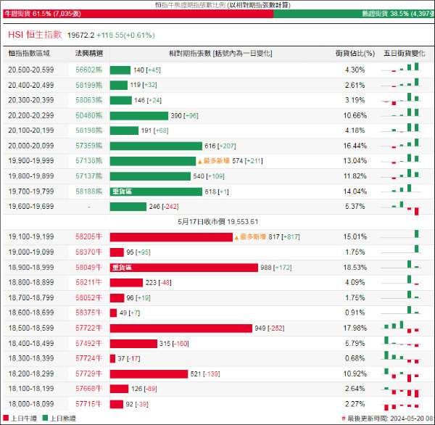Screen dimensions: 435x425
Task: Open warrant link 58188熊
Action: click(89, 191)
